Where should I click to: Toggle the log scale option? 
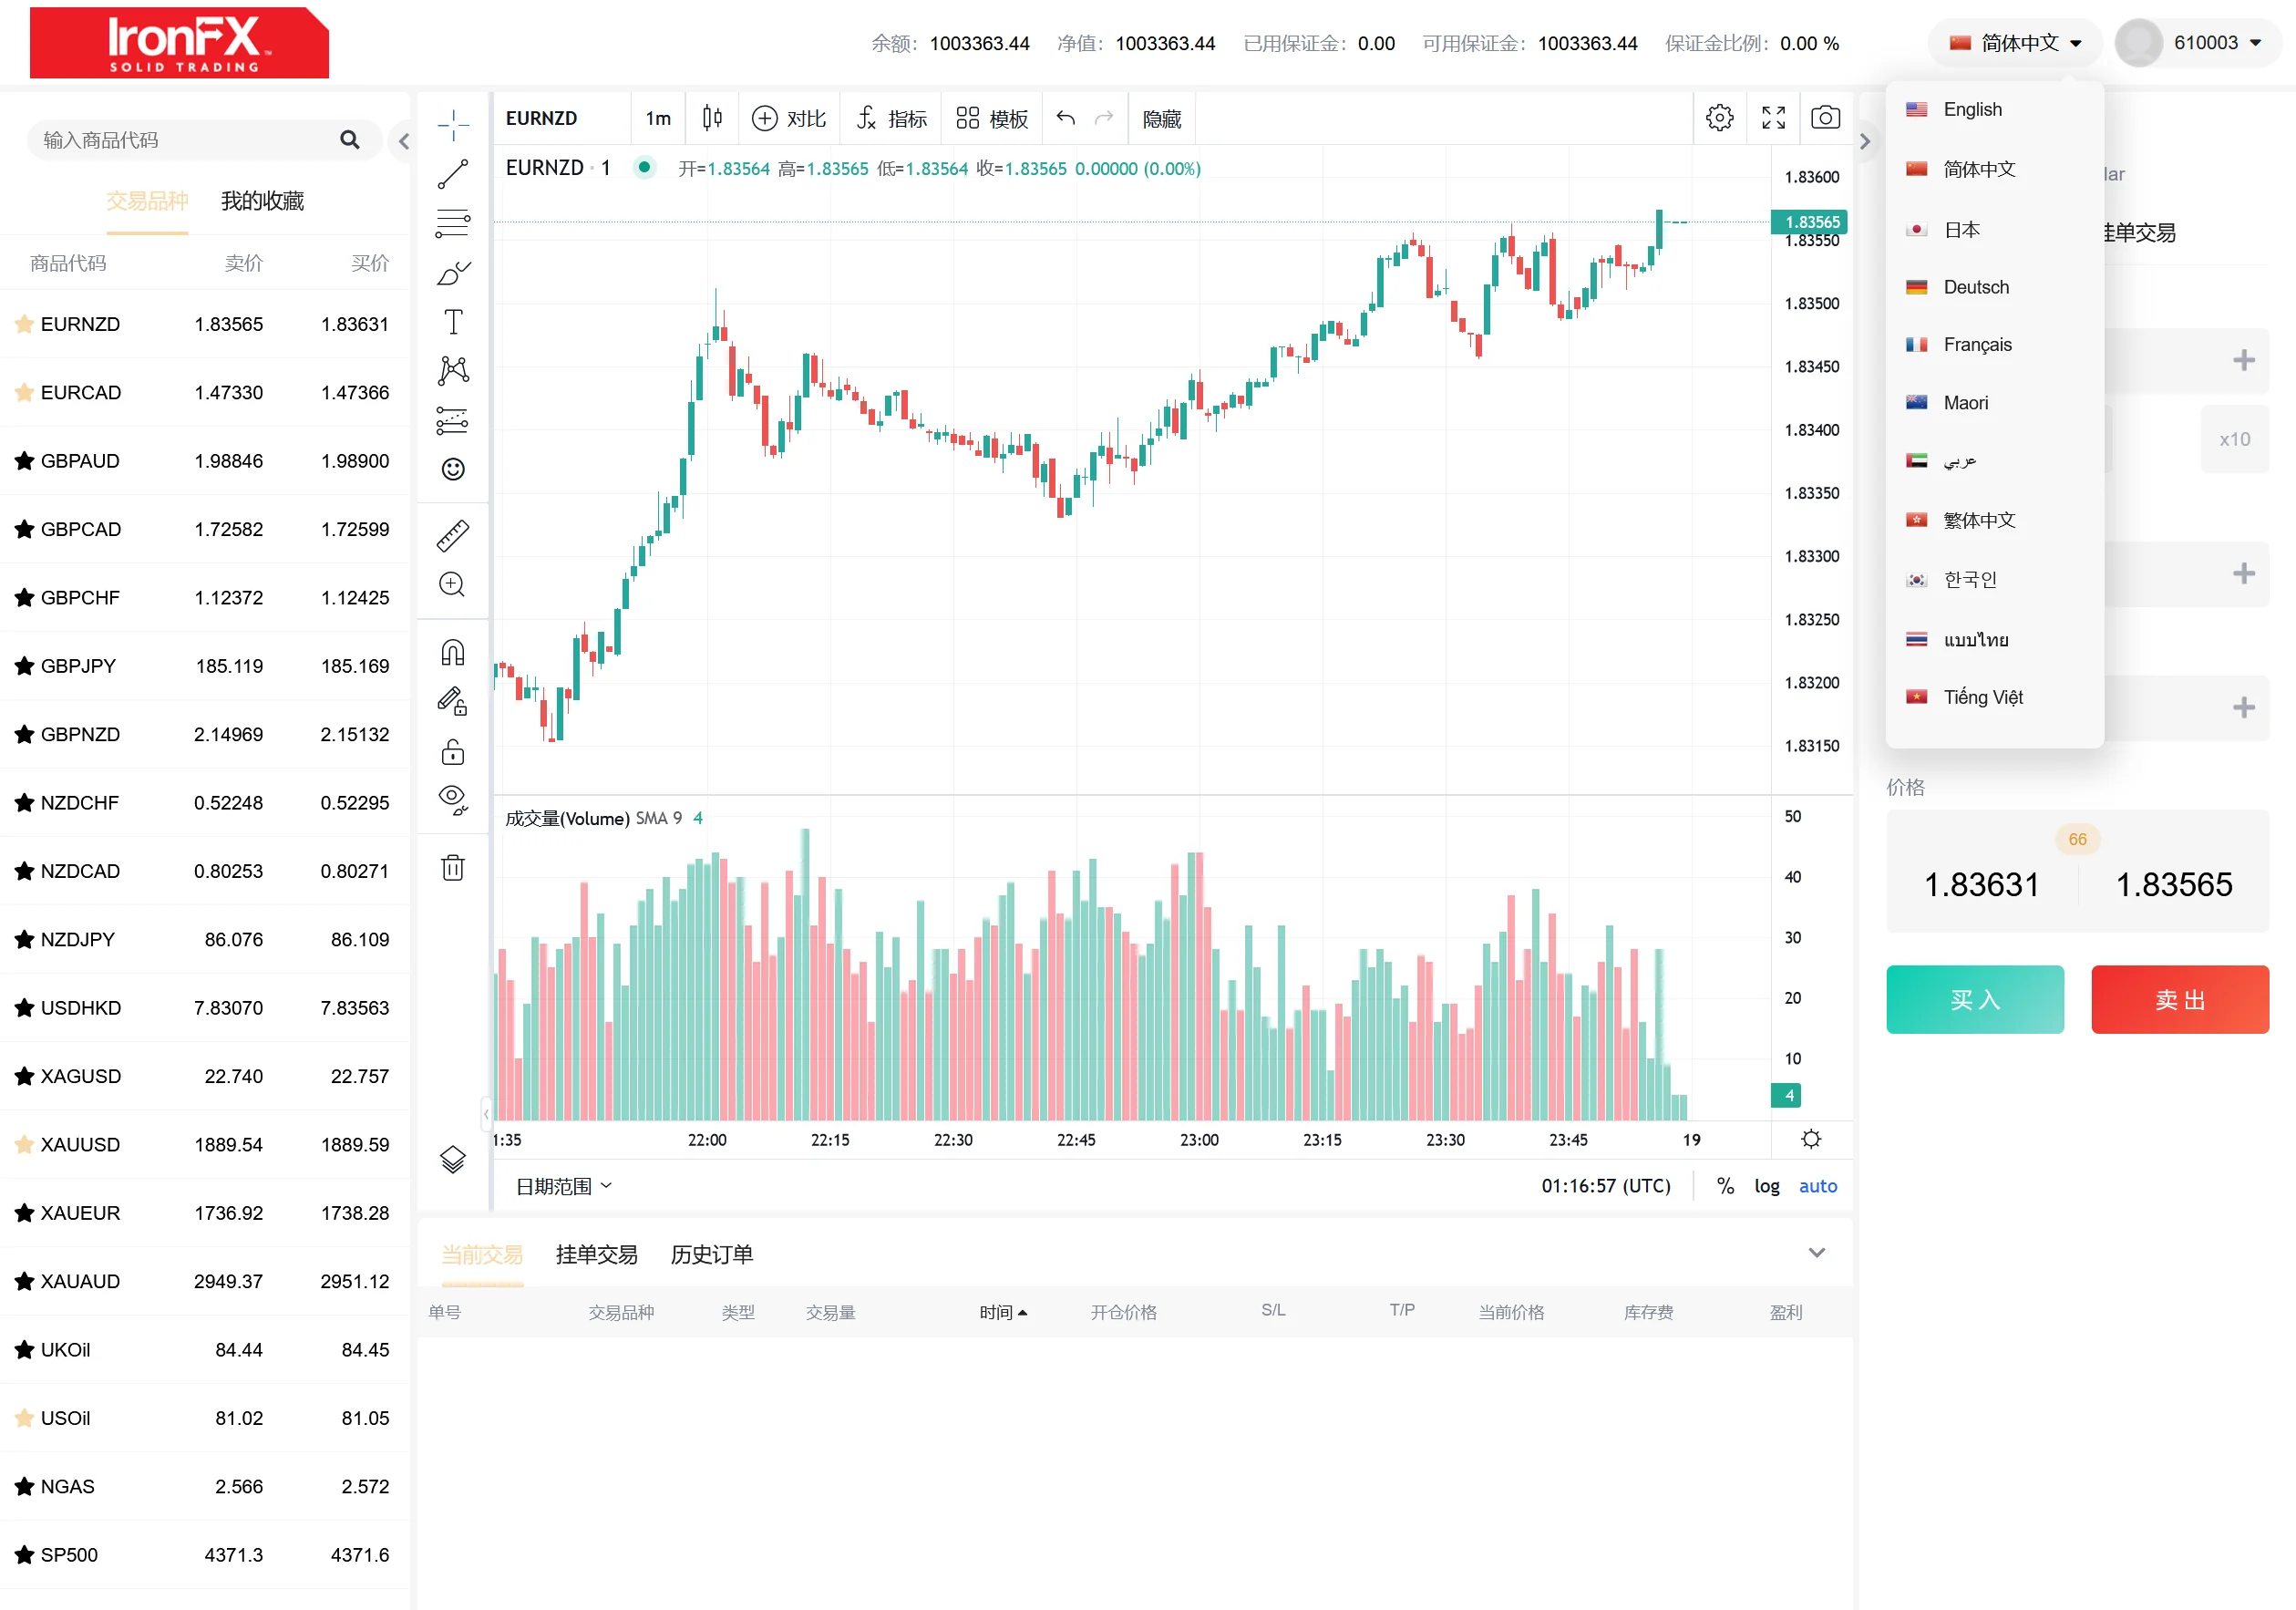tap(1766, 1186)
